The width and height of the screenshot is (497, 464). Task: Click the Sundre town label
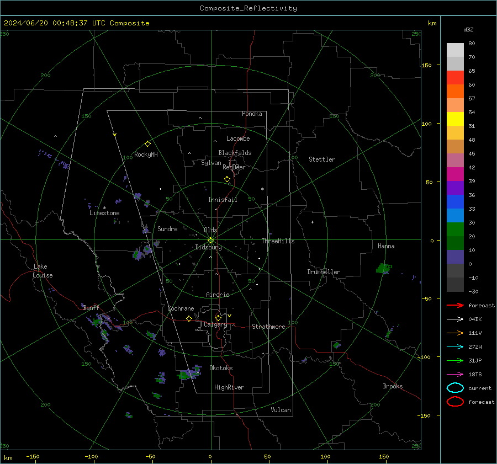pos(167,228)
